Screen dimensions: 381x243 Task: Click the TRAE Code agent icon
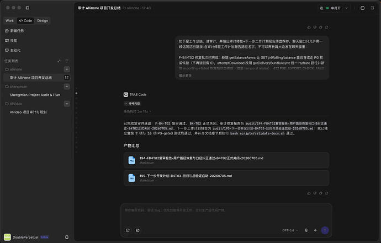[126, 95]
